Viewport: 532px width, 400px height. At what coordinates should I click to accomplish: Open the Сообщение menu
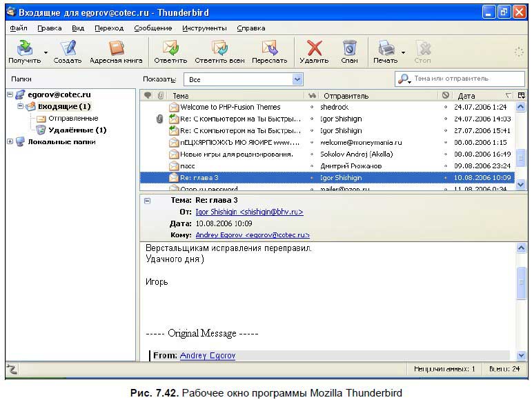(153, 28)
